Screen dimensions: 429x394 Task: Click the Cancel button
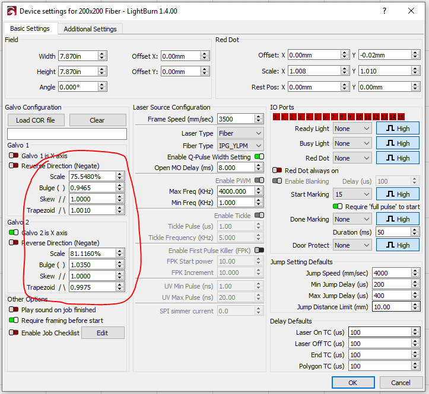point(401,383)
